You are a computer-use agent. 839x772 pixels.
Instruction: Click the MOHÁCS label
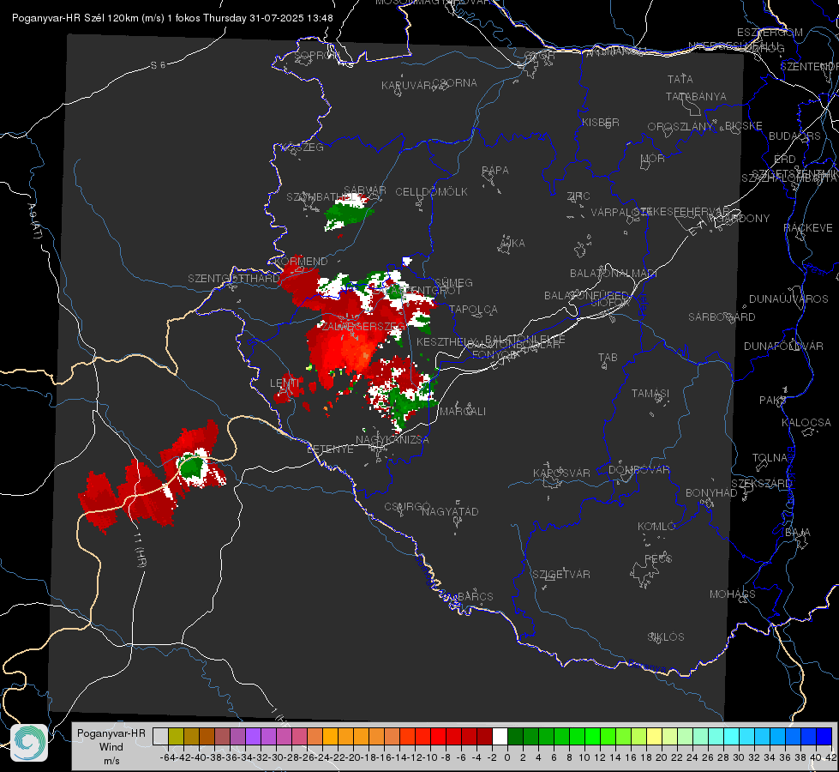[733, 594]
